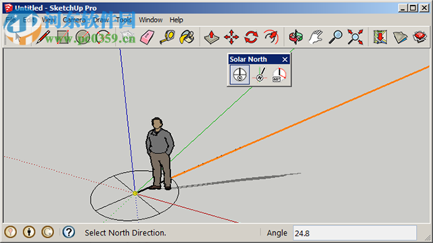Click the 'Select North Direction.' status text

pos(125,233)
